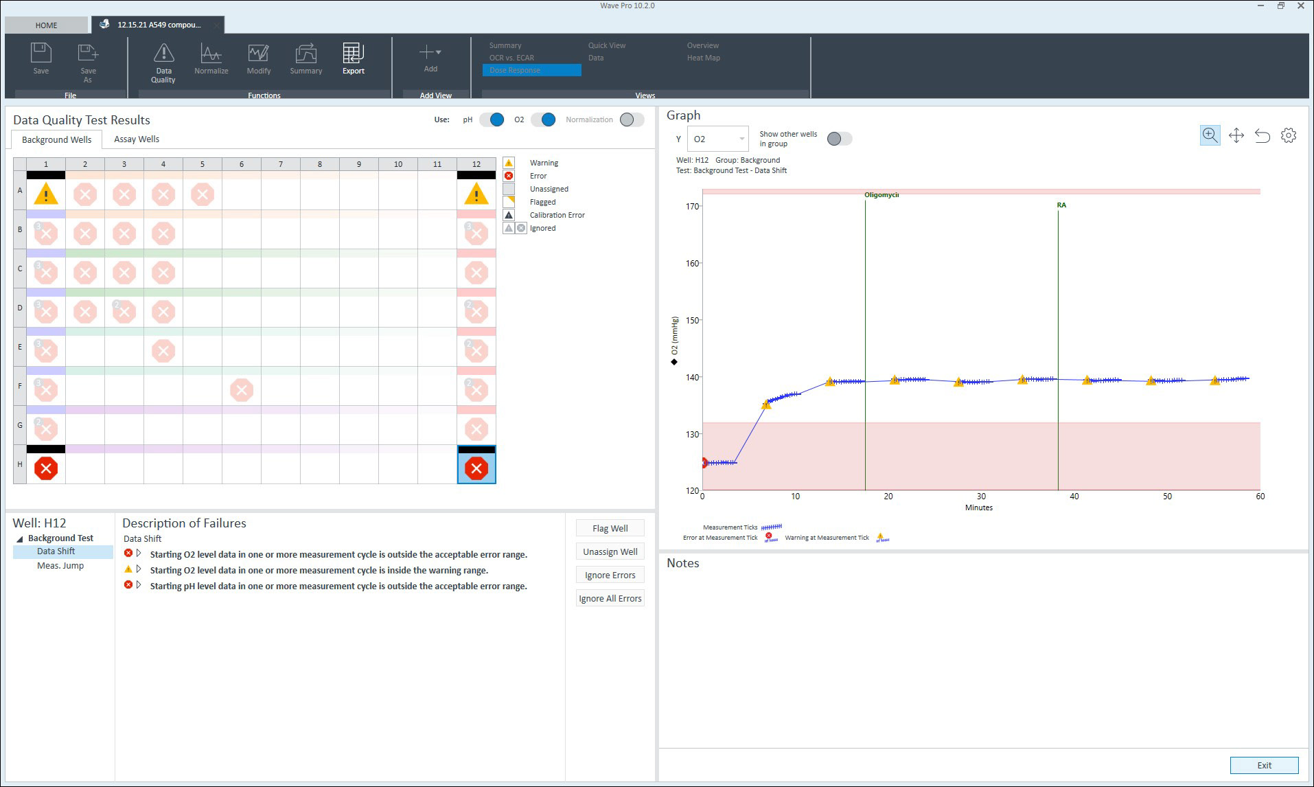This screenshot has width=1314, height=787.
Task: Click the Save icon in ribbon
Action: point(41,53)
